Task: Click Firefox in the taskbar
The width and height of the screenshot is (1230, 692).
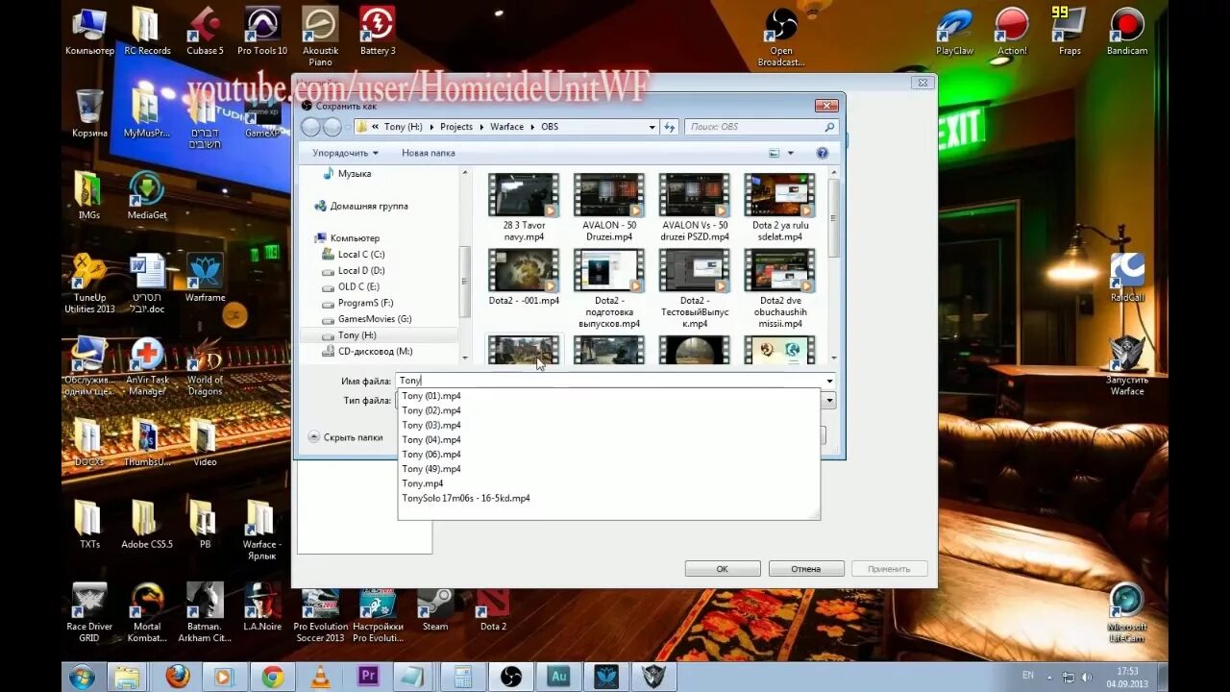Action: pos(178,677)
